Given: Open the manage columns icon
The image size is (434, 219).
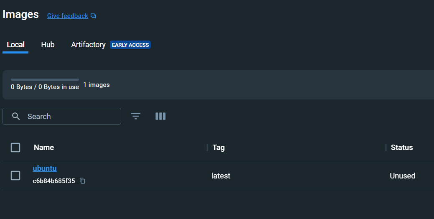Looking at the screenshot, I should (160, 116).
